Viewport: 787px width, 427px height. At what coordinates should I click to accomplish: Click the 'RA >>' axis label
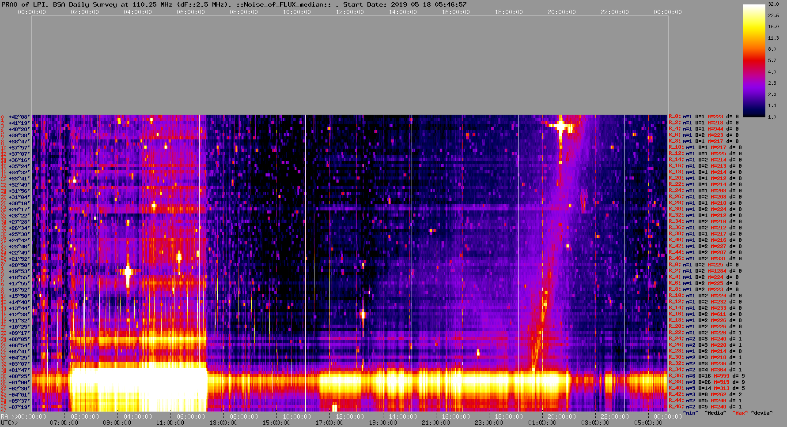pos(8,416)
